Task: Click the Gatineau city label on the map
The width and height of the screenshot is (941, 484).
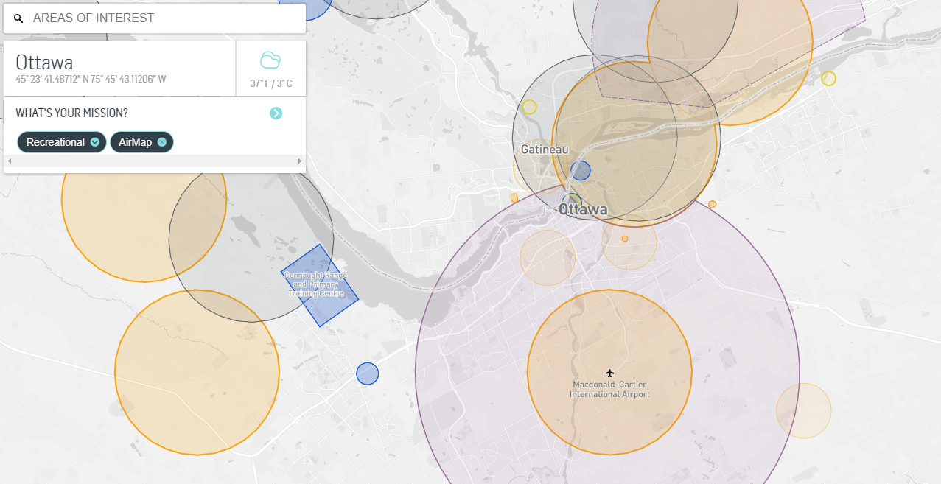Action: [545, 149]
